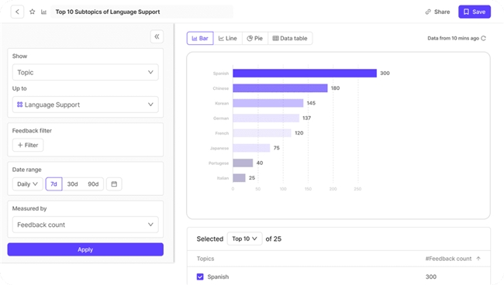This screenshot has width=504, height=285.
Task: Open the calendar date picker icon
Action: 114,184
